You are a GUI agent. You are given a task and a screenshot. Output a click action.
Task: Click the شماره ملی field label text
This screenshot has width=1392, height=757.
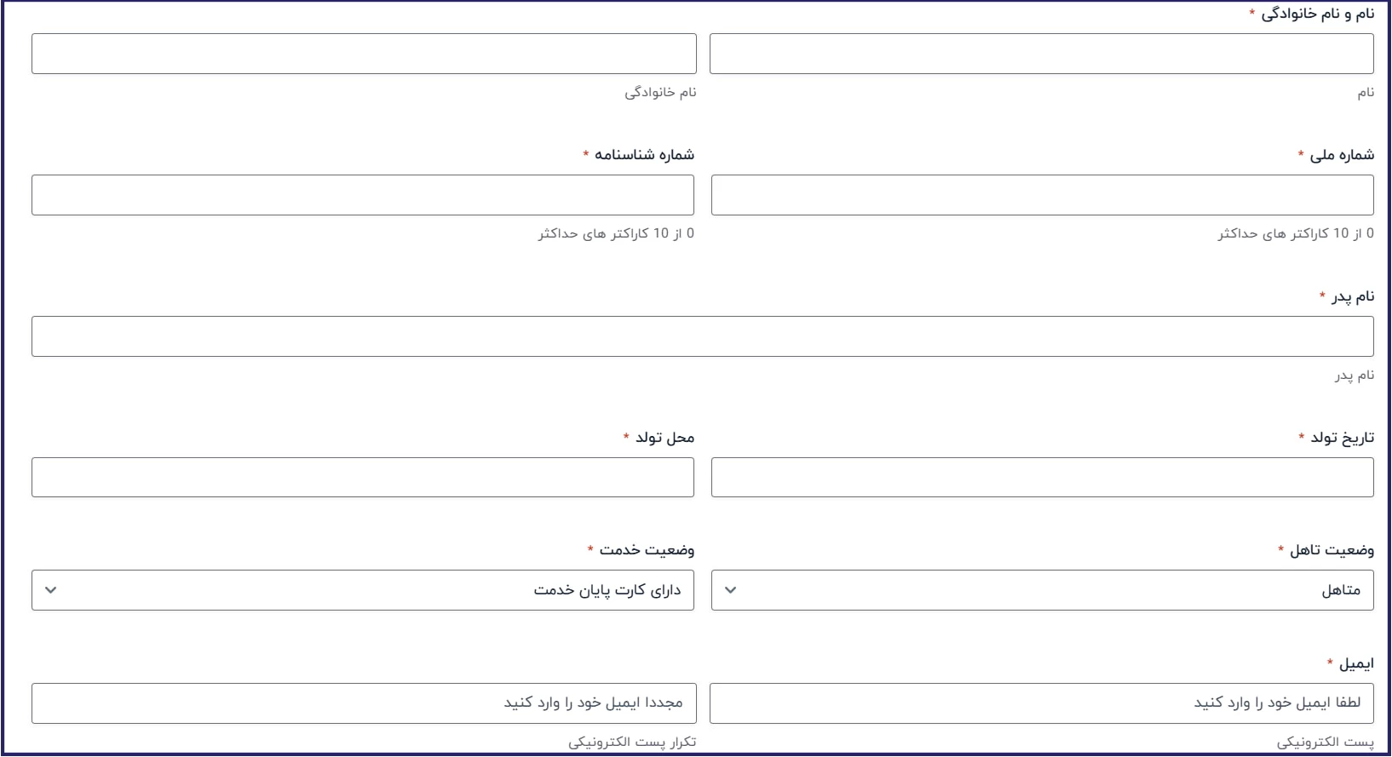tap(1342, 155)
